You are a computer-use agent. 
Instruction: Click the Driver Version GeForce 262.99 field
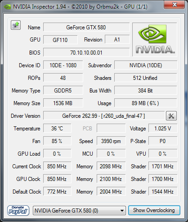pos(104,116)
